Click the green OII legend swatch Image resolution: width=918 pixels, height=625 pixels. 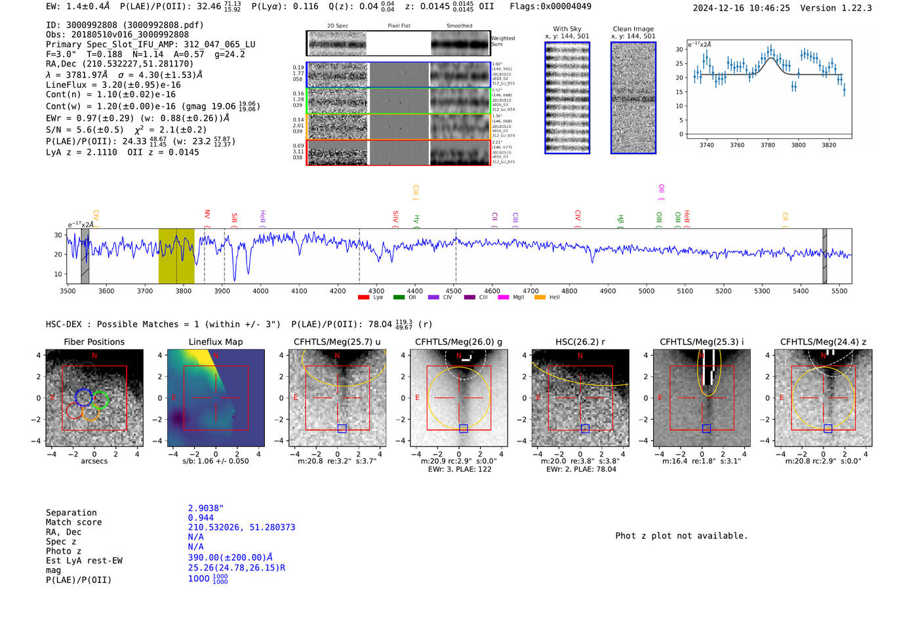point(399,297)
